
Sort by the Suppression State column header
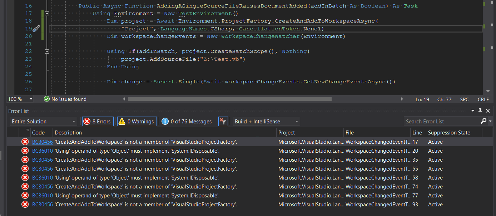tap(449, 133)
